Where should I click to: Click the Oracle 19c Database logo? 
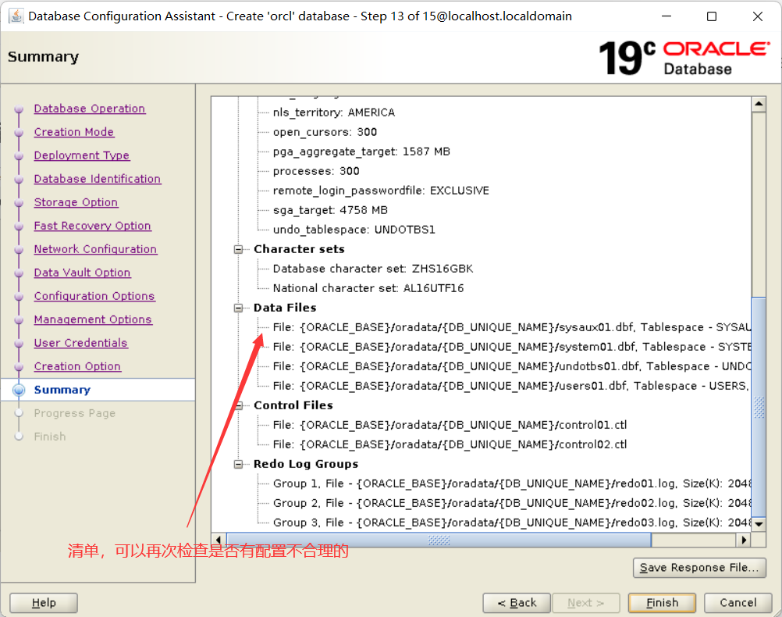tap(684, 59)
